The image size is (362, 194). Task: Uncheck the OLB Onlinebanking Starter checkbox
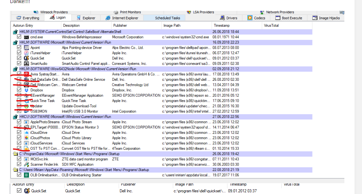[x=19, y=175]
